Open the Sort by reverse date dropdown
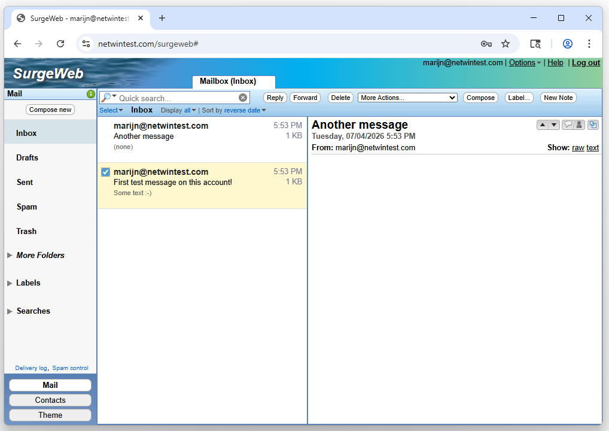The width and height of the screenshot is (609, 431). tap(245, 110)
